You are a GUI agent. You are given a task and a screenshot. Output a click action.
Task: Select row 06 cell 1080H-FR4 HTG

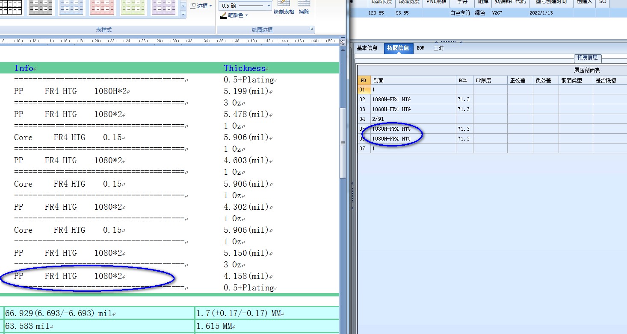(x=413, y=138)
